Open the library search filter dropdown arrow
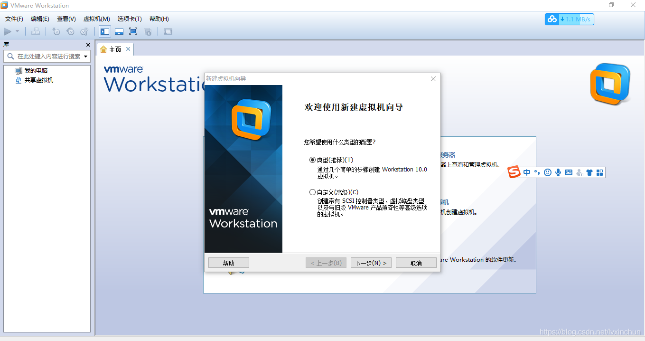Viewport: 645px width, 341px height. 86,57
